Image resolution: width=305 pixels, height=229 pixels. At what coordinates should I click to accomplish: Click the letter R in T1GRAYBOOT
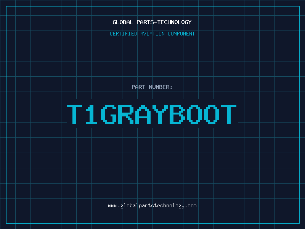(127, 114)
